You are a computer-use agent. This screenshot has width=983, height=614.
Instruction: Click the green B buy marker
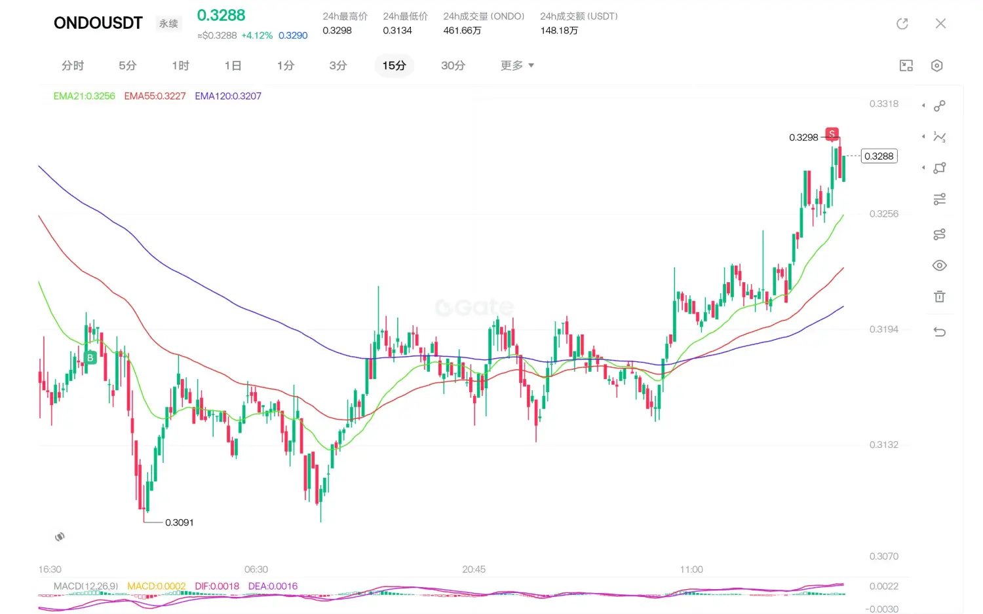coord(90,357)
